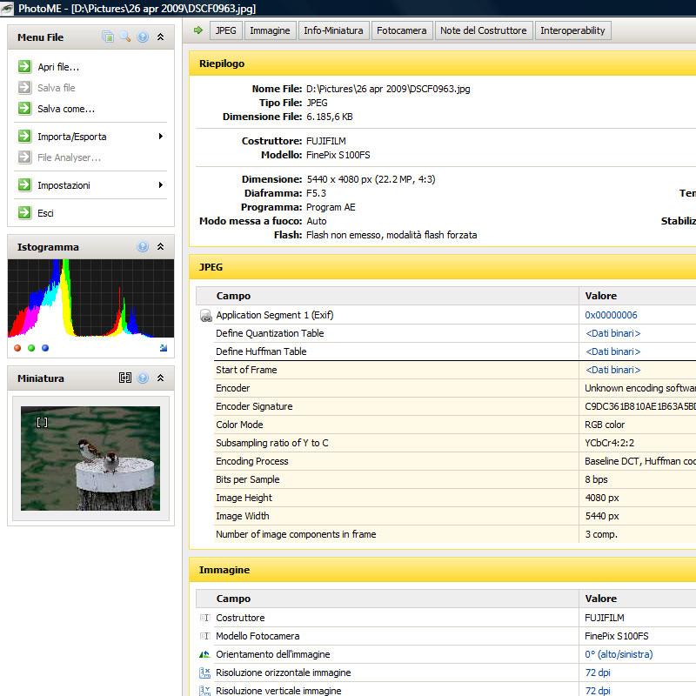Toggle the green channel in the histogram
This screenshot has width=696, height=696.
coord(31,348)
